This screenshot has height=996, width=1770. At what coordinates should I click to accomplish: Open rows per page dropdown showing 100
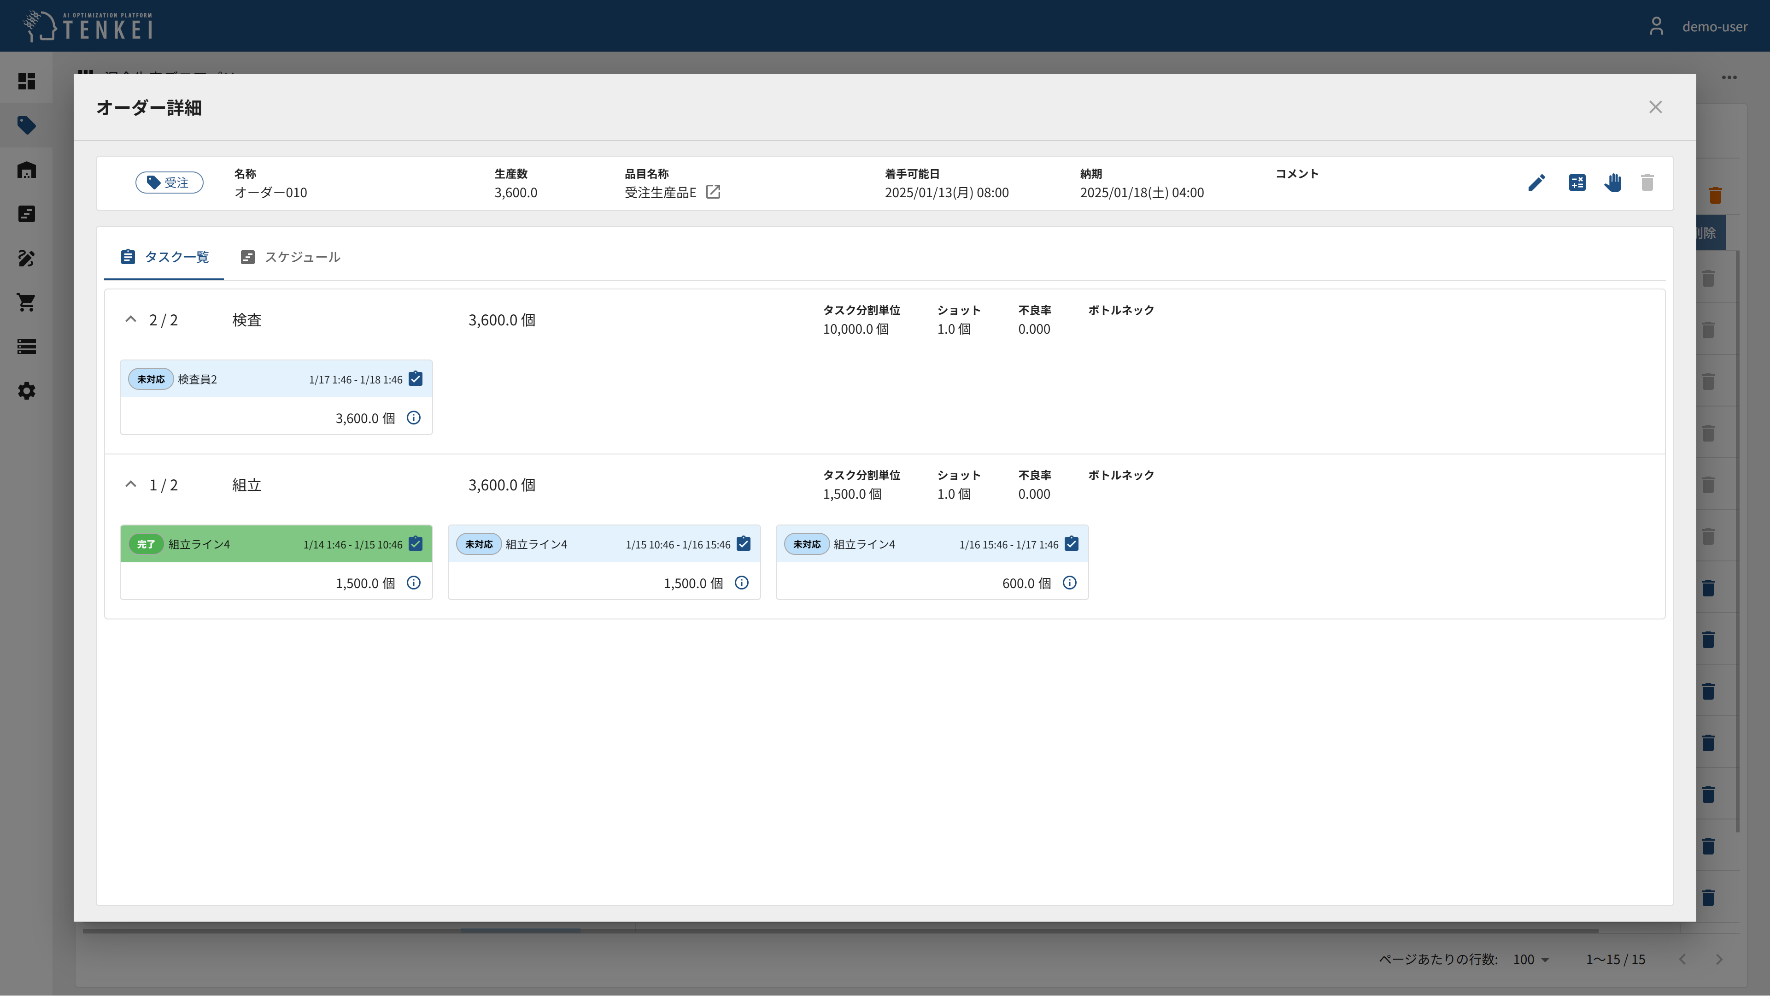pyautogui.click(x=1531, y=959)
